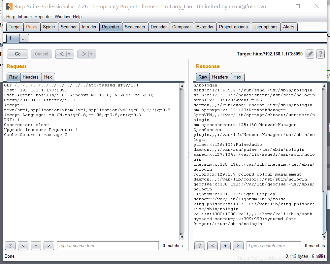Open the Intruder menu
Image resolution: width=330 pixels, height=264 pixels.
(x=25, y=16)
